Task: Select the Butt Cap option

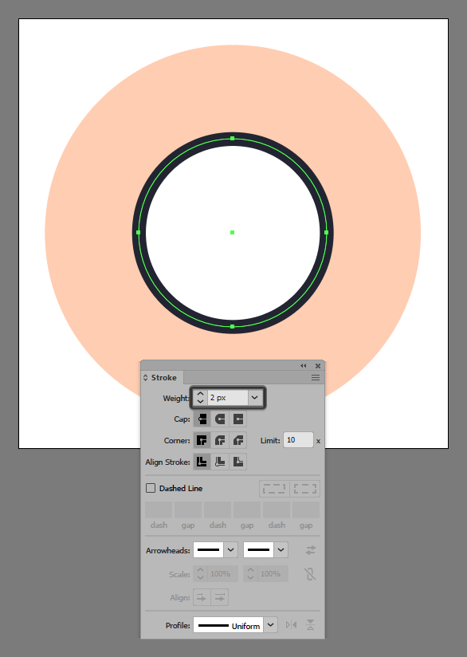Action: [202, 419]
